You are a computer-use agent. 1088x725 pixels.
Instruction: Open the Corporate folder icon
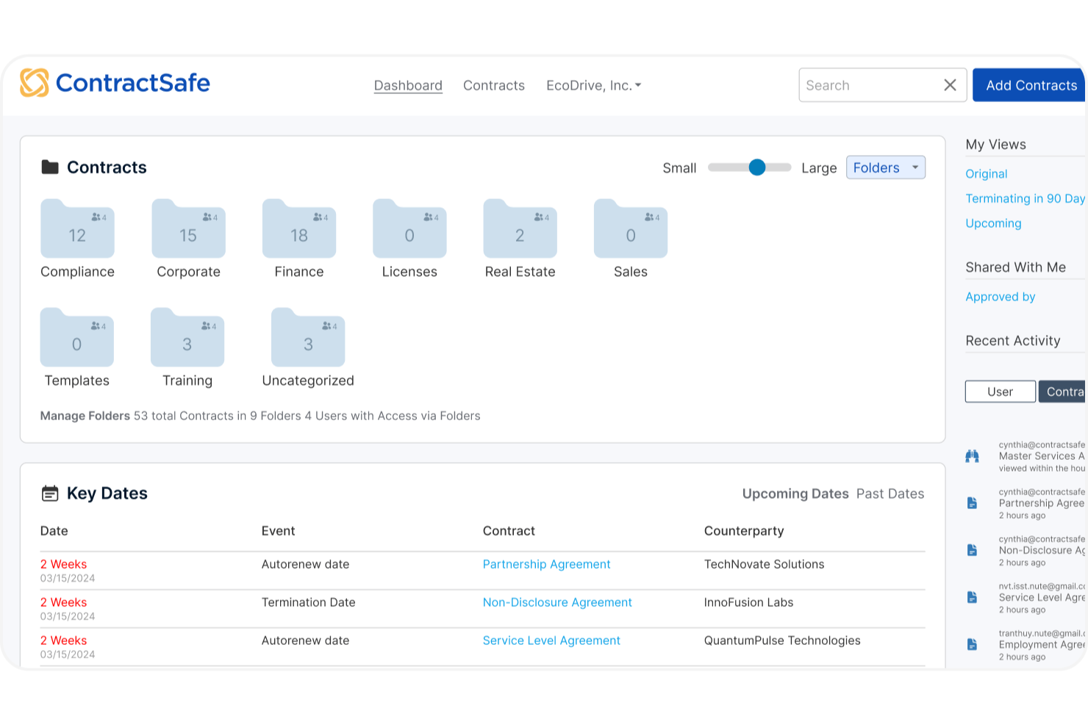pos(188,228)
